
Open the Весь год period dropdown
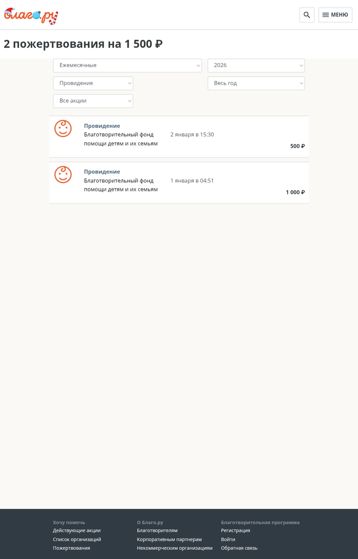click(256, 83)
